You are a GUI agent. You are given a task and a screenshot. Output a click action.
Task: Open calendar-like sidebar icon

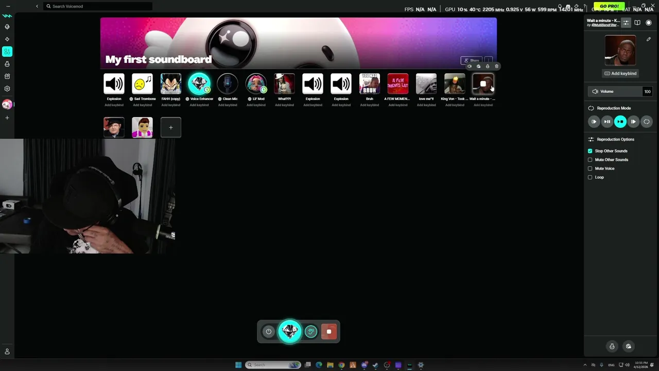click(x=7, y=76)
